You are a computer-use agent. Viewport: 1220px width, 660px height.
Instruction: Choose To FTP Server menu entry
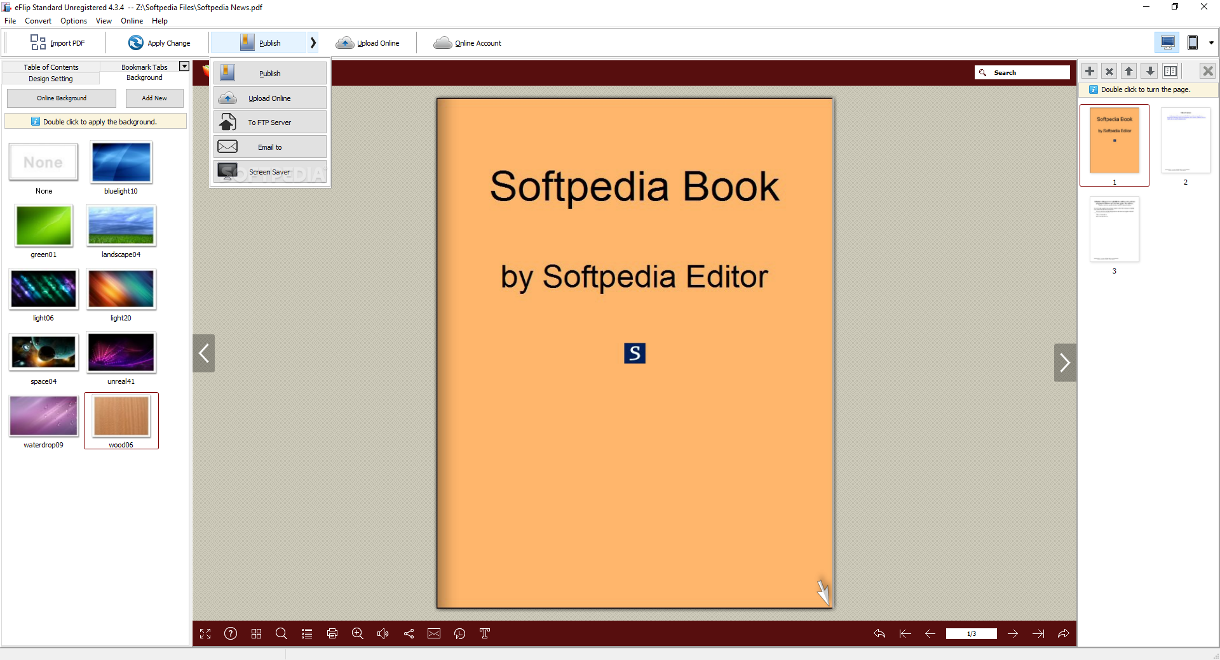pyautogui.click(x=270, y=122)
